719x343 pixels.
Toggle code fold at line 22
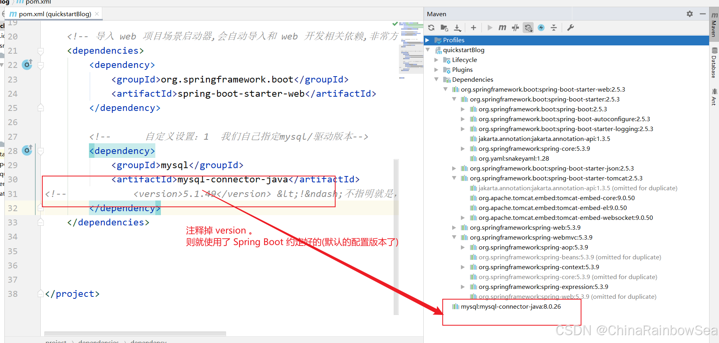point(41,65)
